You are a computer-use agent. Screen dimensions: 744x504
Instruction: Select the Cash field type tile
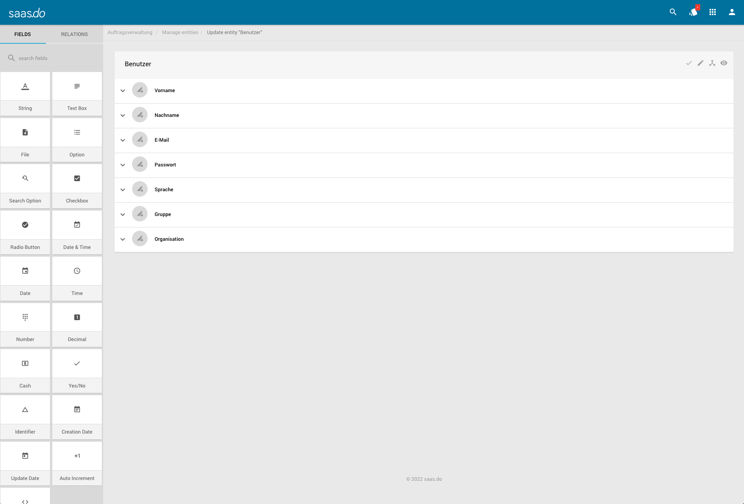pos(25,371)
